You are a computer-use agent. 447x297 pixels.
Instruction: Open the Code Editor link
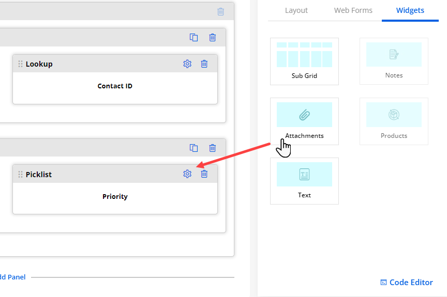click(407, 282)
